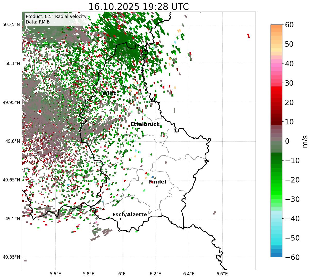The height and width of the screenshot is (279, 311).
Task: Click the 50.1°N latitude tick label
Action: tap(12, 63)
